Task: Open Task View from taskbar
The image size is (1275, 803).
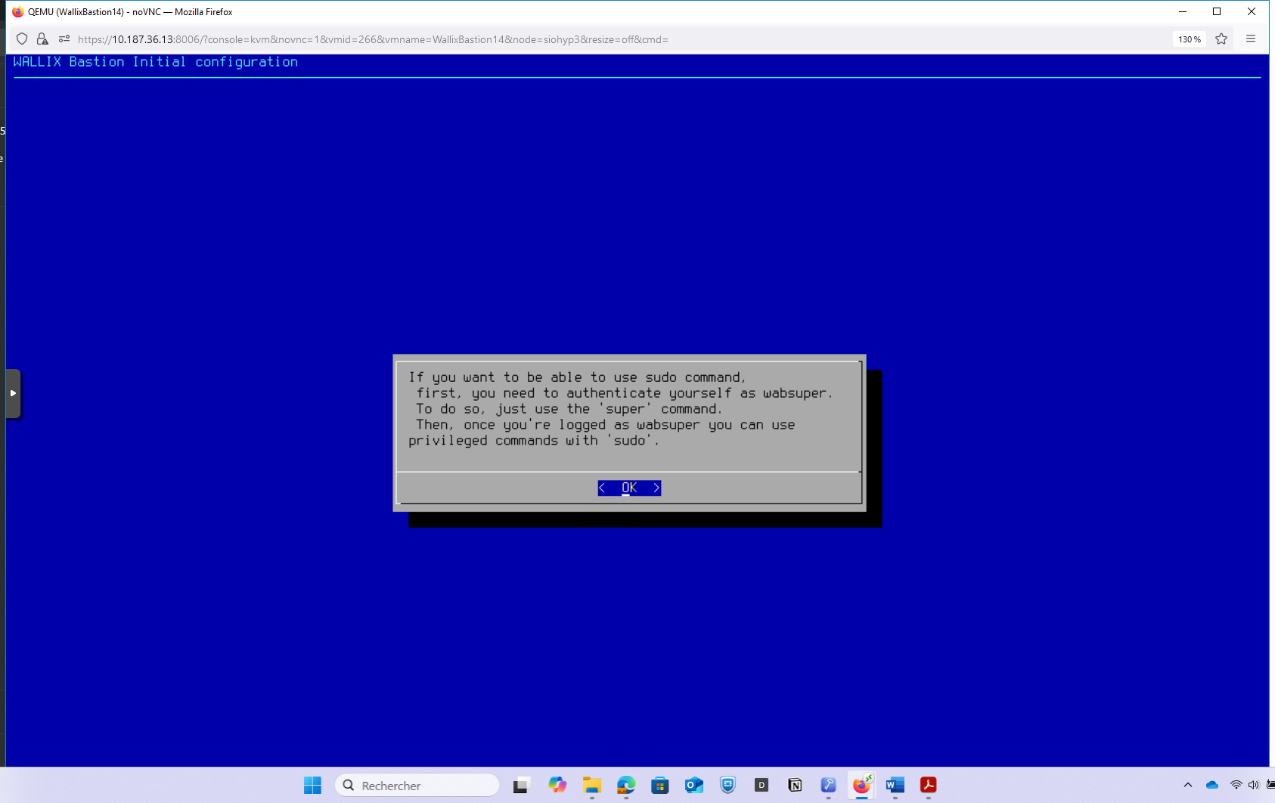Action: click(520, 786)
